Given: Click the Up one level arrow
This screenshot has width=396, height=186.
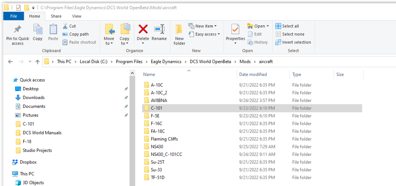Looking at the screenshot, I should (x=37, y=62).
